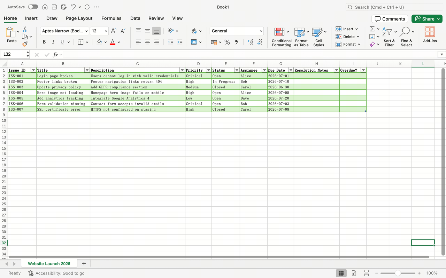Viewport: 446px width, 278px height.
Task: Apply red font color
Action: click(x=112, y=42)
